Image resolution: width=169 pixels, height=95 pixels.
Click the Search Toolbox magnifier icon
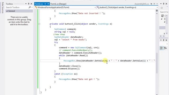(x=30, y=7)
